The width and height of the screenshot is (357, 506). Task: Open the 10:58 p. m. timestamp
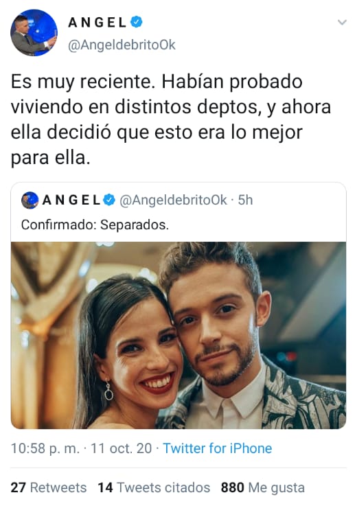[45, 448]
